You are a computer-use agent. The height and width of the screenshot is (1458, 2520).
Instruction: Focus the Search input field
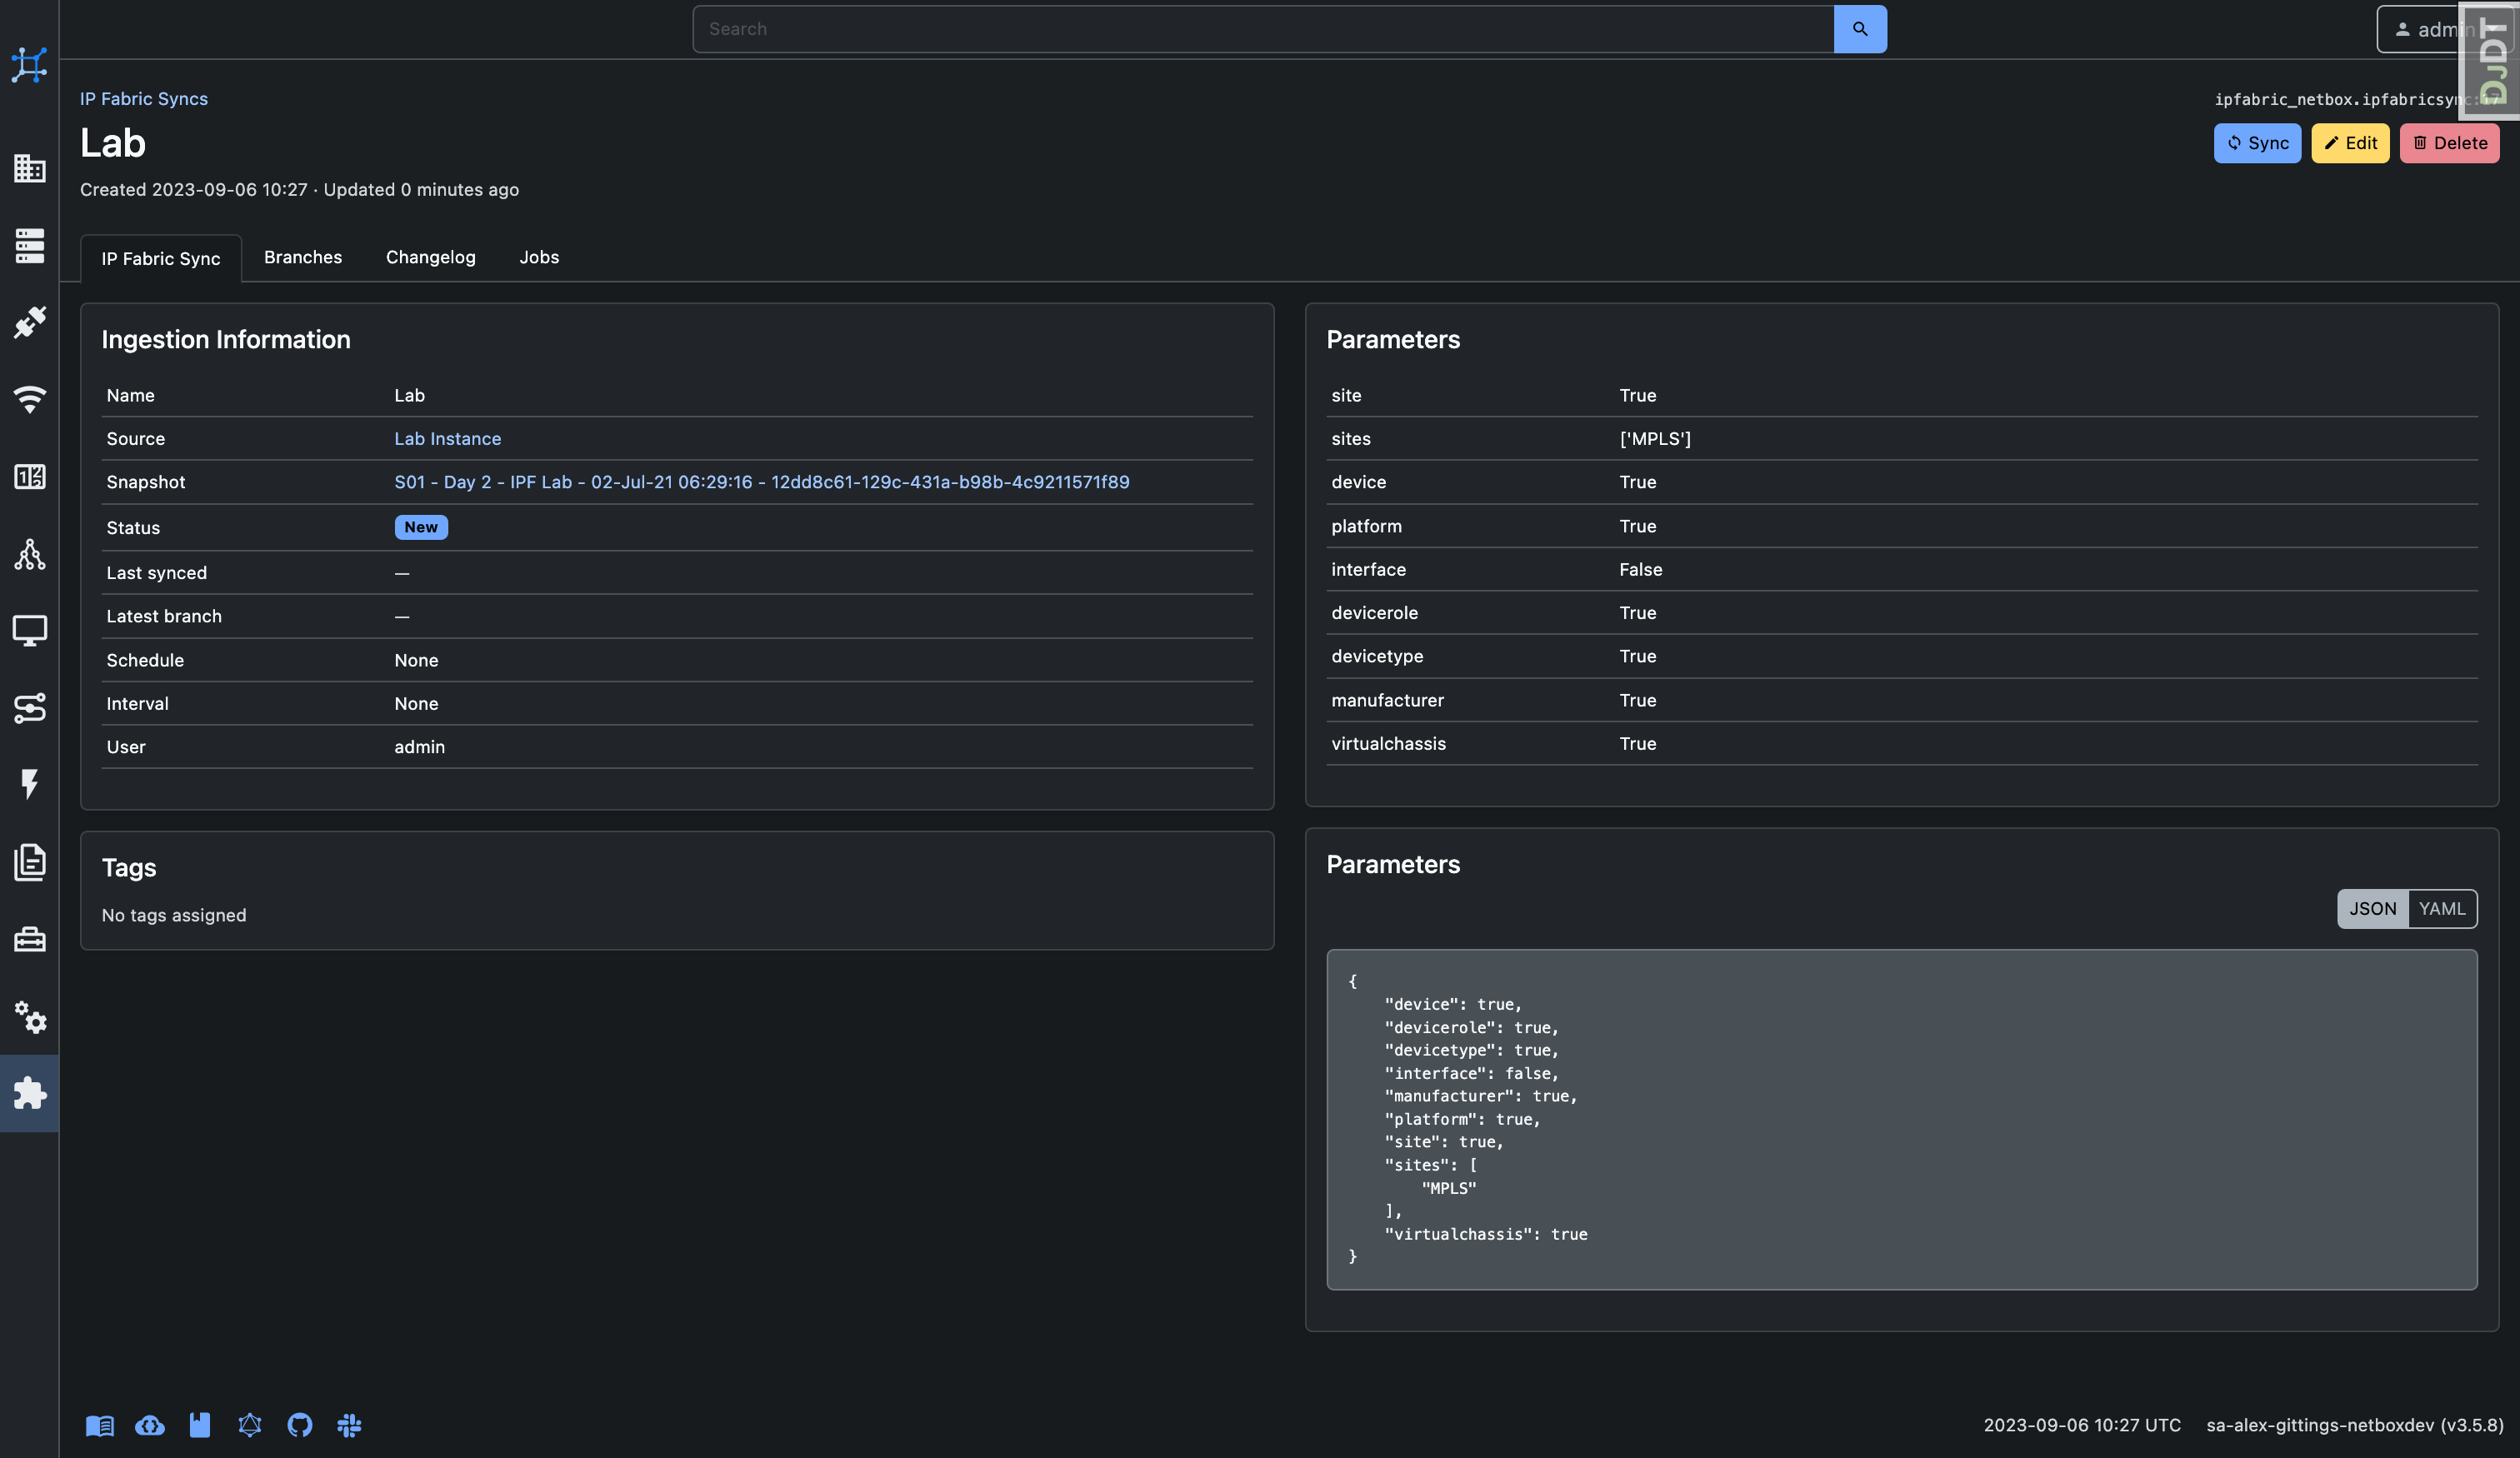pyautogui.click(x=1263, y=29)
